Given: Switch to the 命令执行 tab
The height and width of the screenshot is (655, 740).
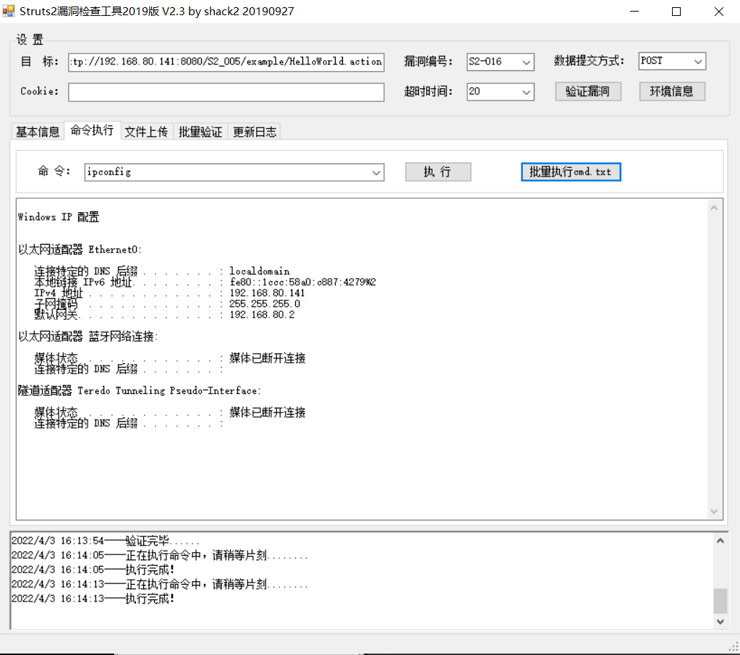Looking at the screenshot, I should coord(92,130).
